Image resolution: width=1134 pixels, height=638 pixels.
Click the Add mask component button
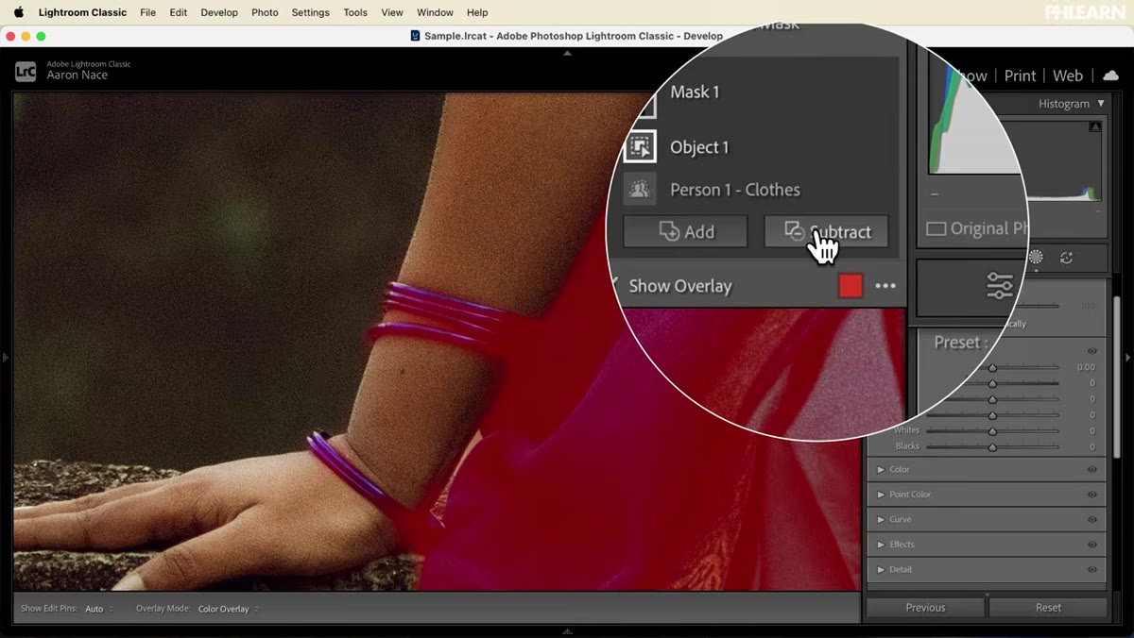685,232
